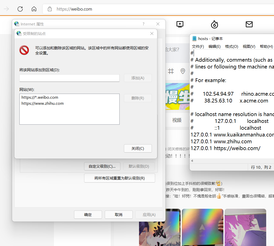The width and height of the screenshot is (274, 246).
Task: Open Notepad 编辑(E) menu
Action: (x=214, y=47)
